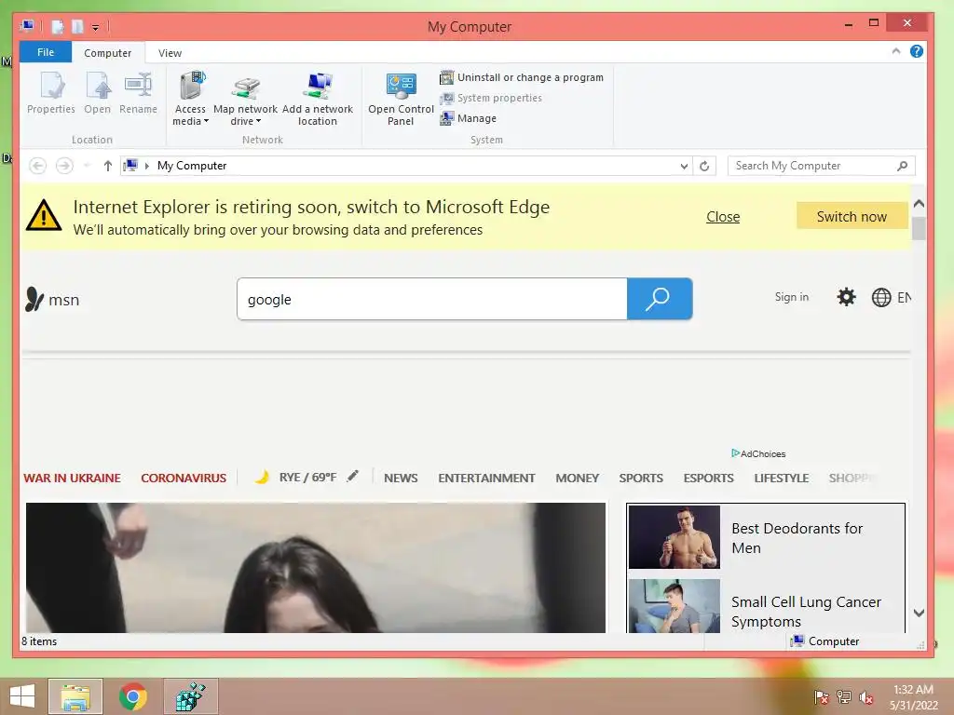The image size is (954, 715).
Task: Switch to the View ribbon tab
Action: 170,53
